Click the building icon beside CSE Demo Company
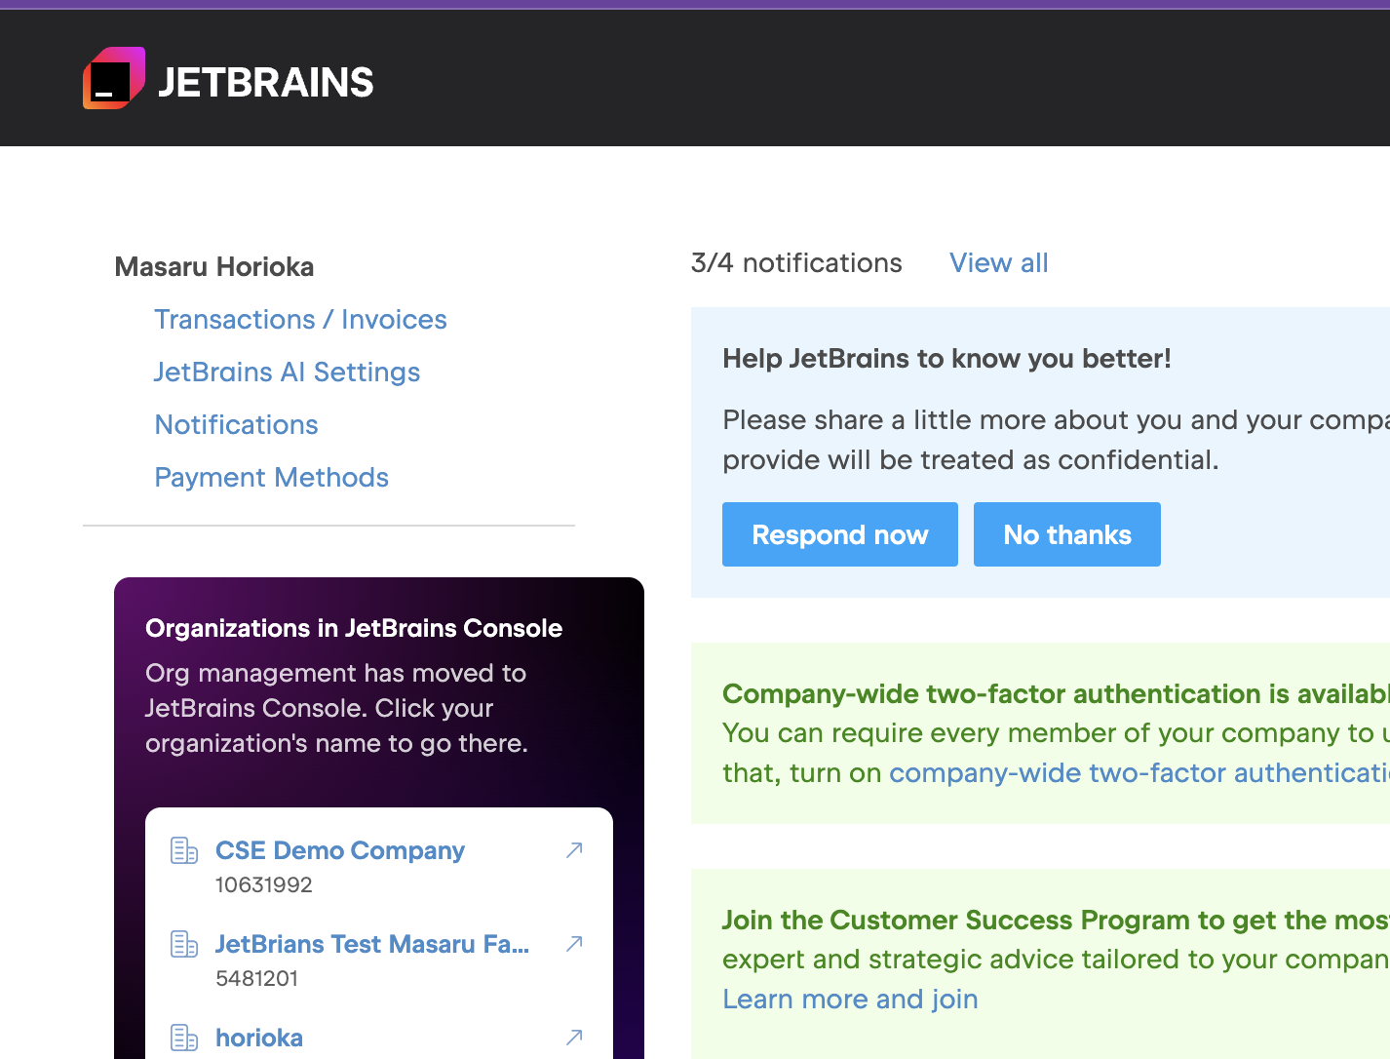 tap(184, 850)
